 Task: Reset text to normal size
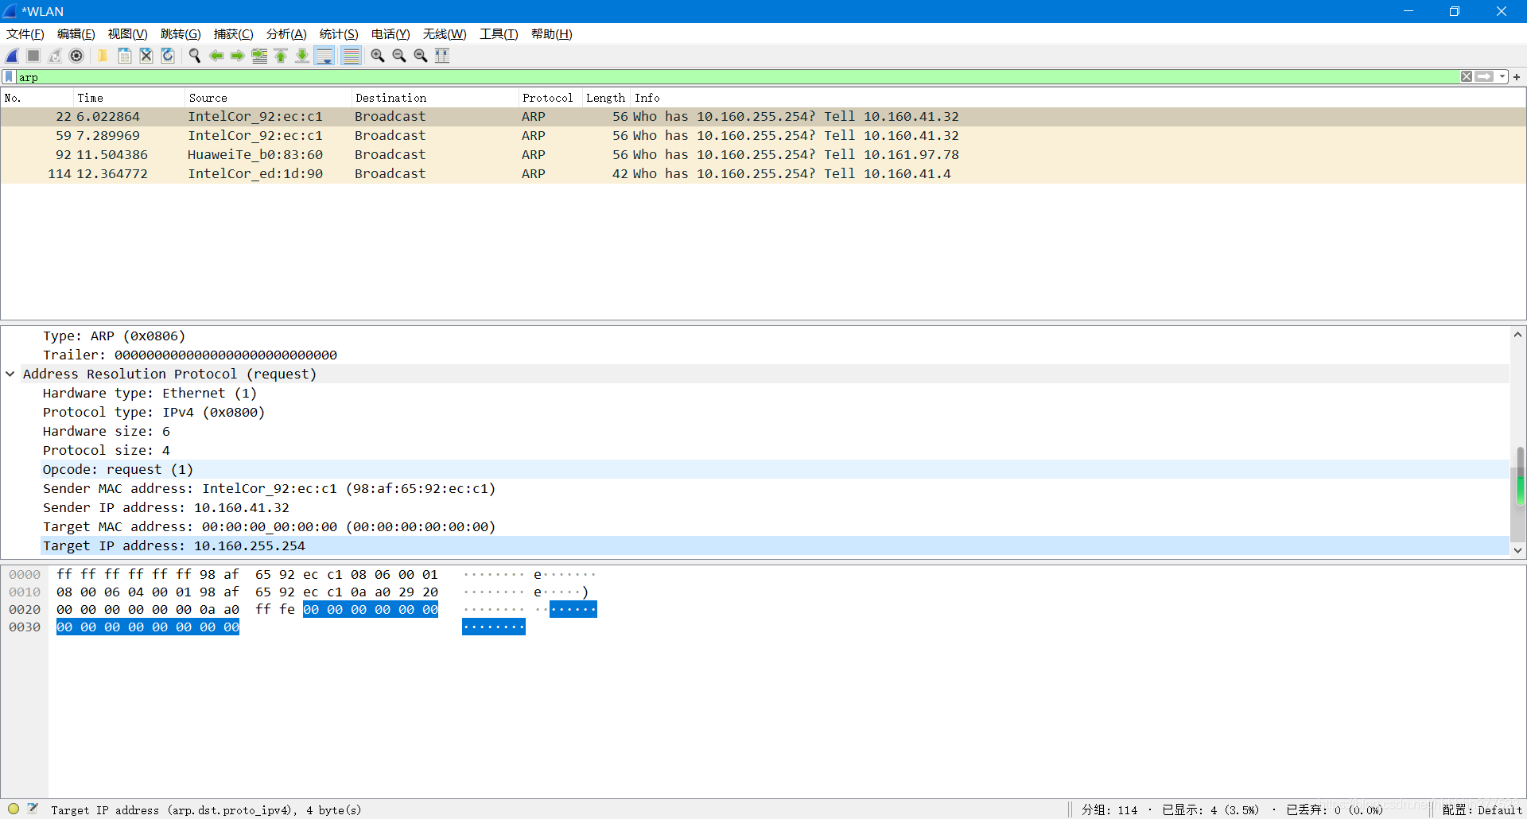[x=421, y=56]
